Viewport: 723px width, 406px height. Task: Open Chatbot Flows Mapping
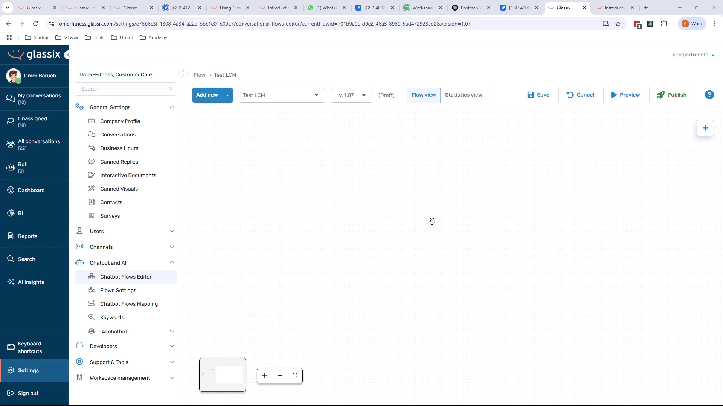126,304
